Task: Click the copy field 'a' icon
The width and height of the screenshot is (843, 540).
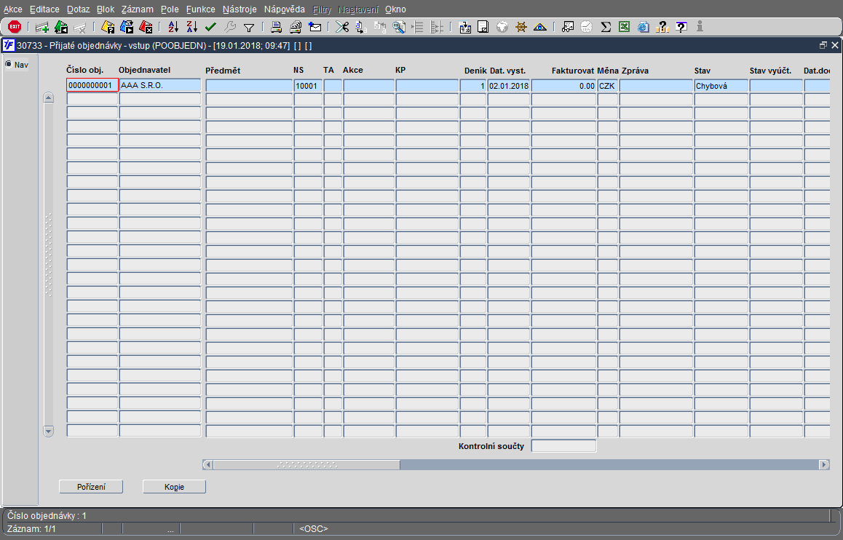Action: (x=361, y=27)
